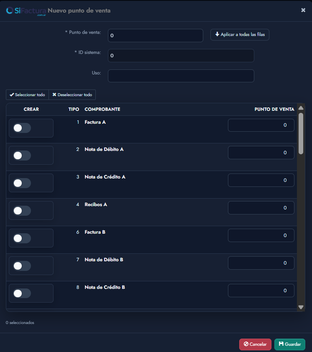The height and width of the screenshot is (352, 312).
Task: Cancel the dialog with Cancelar button
Action: click(255, 344)
